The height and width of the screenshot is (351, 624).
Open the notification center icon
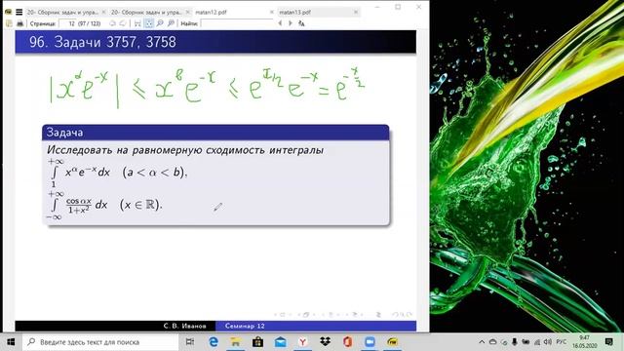point(608,342)
